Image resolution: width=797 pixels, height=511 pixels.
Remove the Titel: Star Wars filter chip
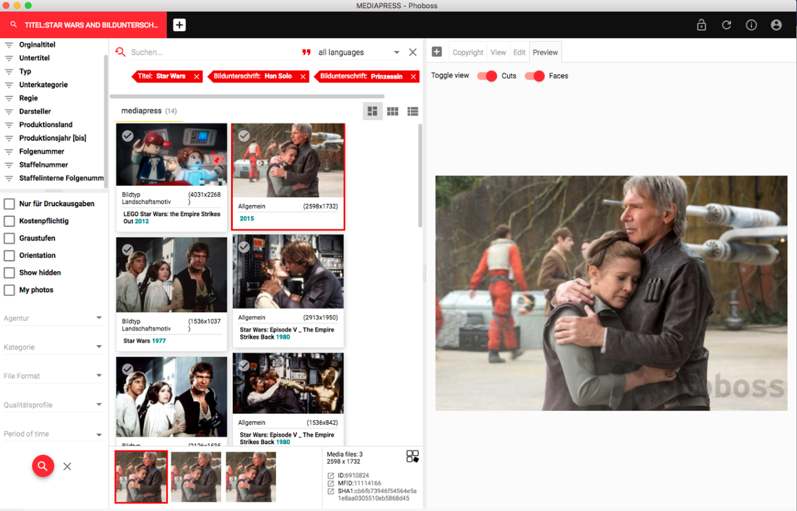point(197,77)
